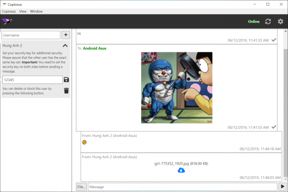
Task: Click the timestamp 06/12/2019, 11:46:03 AM
Action: click(260, 178)
